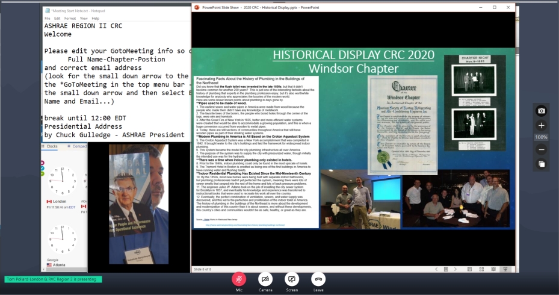Screen dimensions: 559x295
Task: Click the HISTORICAL DISPLAY CRC 2020 slide title
Action: tap(353, 55)
